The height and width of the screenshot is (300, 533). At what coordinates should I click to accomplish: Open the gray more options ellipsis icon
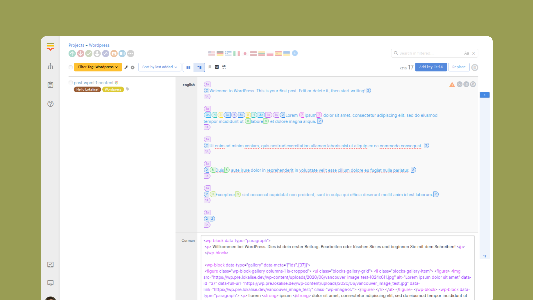pyautogui.click(x=131, y=53)
